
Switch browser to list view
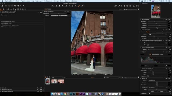pyautogui.click(x=49, y=77)
